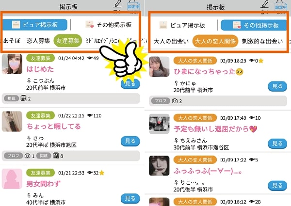Image resolution: width=291 pixels, height=206 pixels.
Task: Open こつぶん's profile thumbnail
Action: [12, 64]
